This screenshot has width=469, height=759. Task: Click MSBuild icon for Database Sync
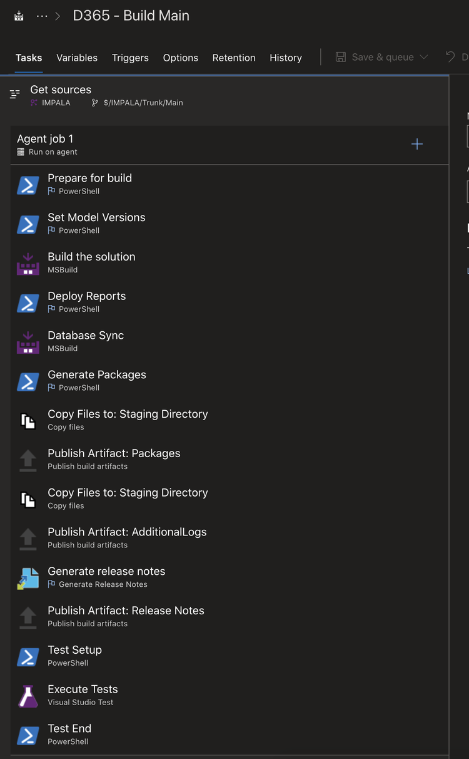click(x=28, y=343)
